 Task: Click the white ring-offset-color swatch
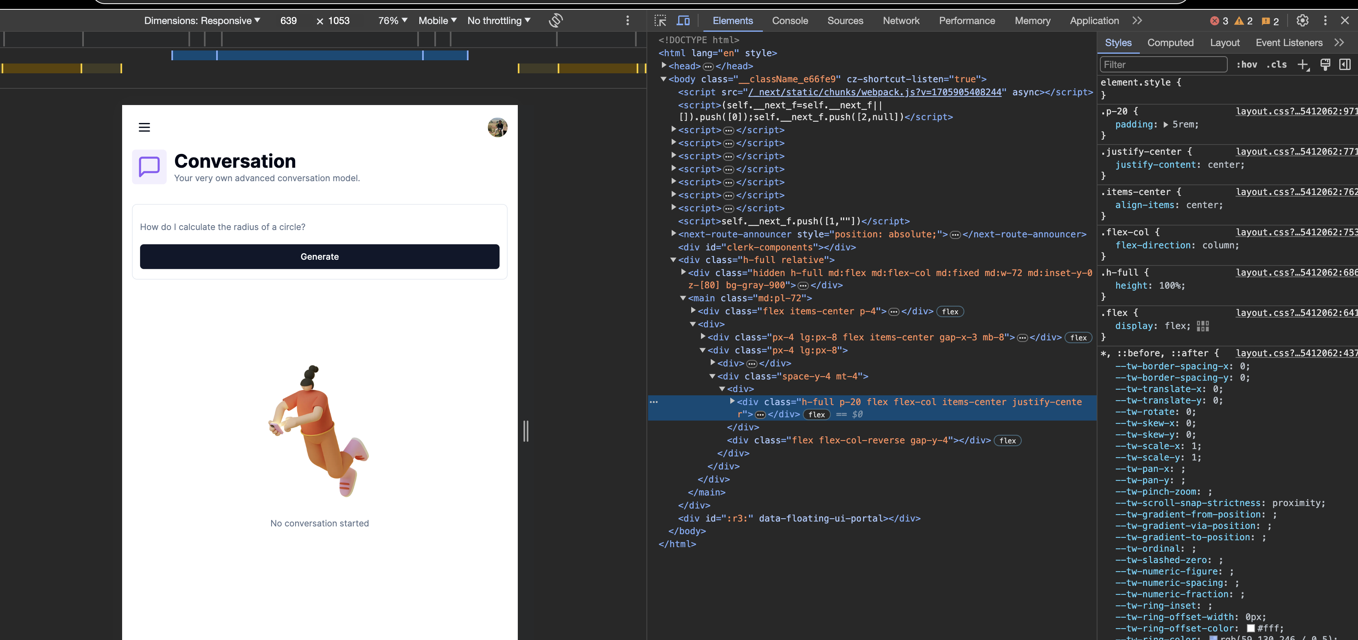[1251, 629]
